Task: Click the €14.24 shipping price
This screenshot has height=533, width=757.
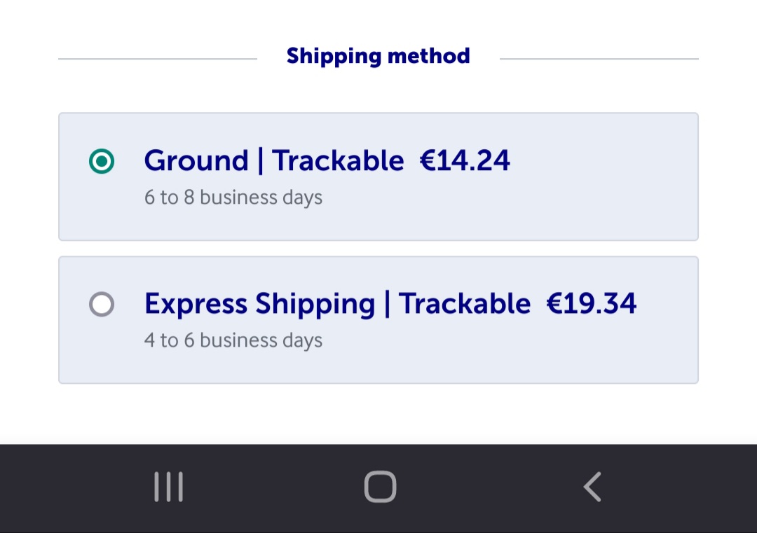Action: (465, 161)
